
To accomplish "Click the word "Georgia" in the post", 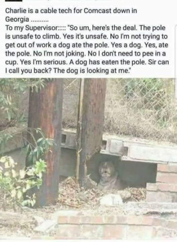I will pos(17,20).
